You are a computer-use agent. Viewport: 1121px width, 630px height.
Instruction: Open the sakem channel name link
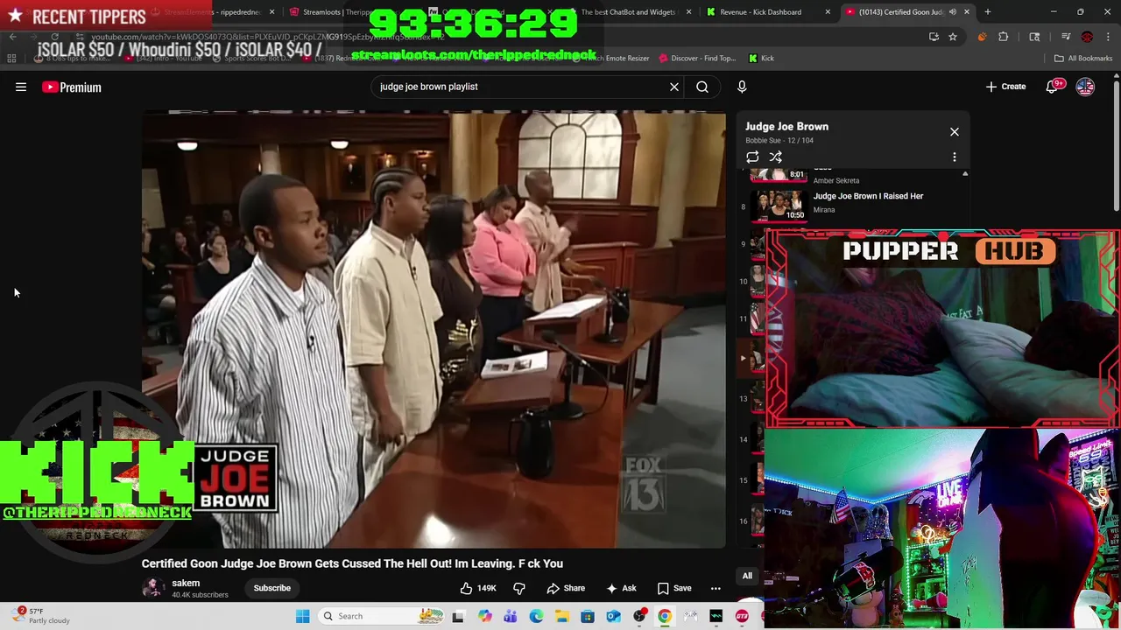tap(186, 583)
